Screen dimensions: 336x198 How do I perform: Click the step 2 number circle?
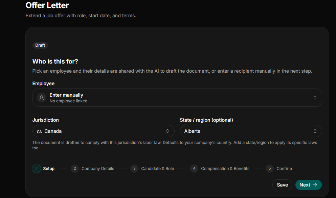[74, 169]
